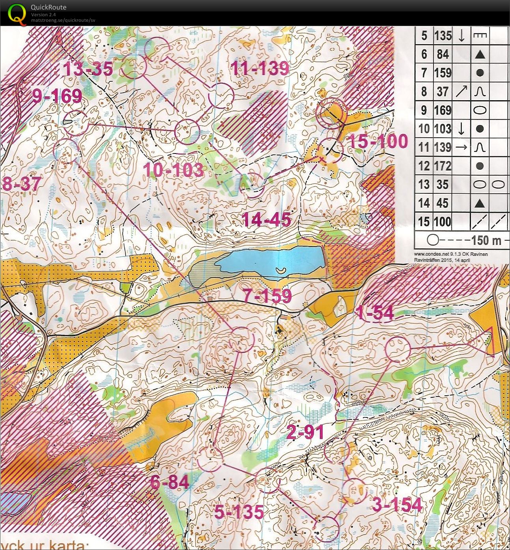The width and height of the screenshot is (510, 550).
Task: Click the dot symbol in table row 10
Action: (x=480, y=129)
